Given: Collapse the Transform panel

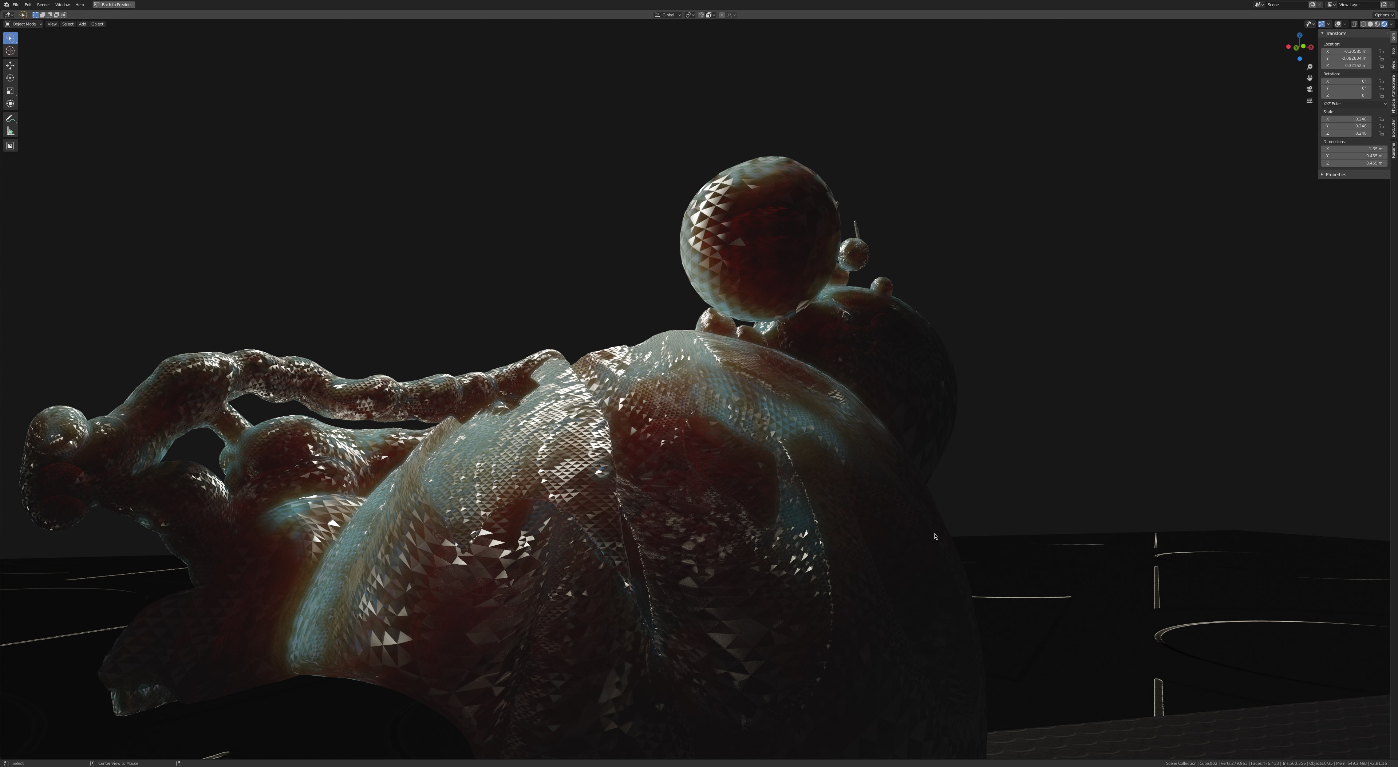Looking at the screenshot, I should click(1322, 33).
